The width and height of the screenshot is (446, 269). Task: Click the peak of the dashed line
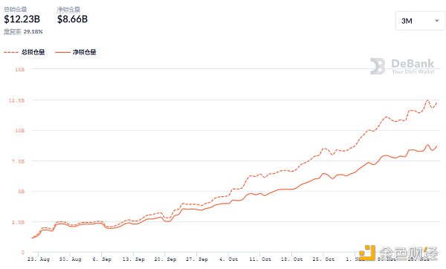pyautogui.click(x=427, y=100)
